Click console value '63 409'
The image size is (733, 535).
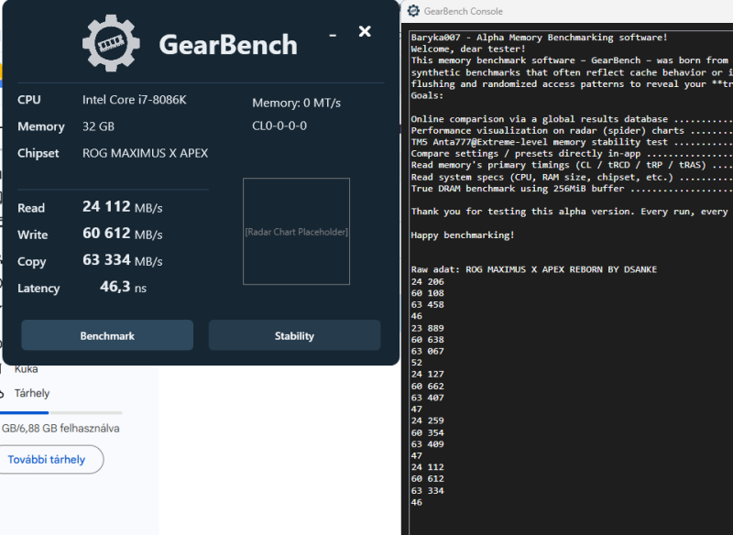coord(428,444)
